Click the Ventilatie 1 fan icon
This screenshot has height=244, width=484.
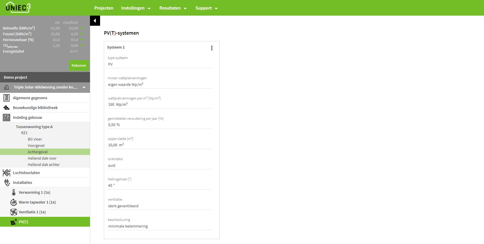tap(14, 212)
